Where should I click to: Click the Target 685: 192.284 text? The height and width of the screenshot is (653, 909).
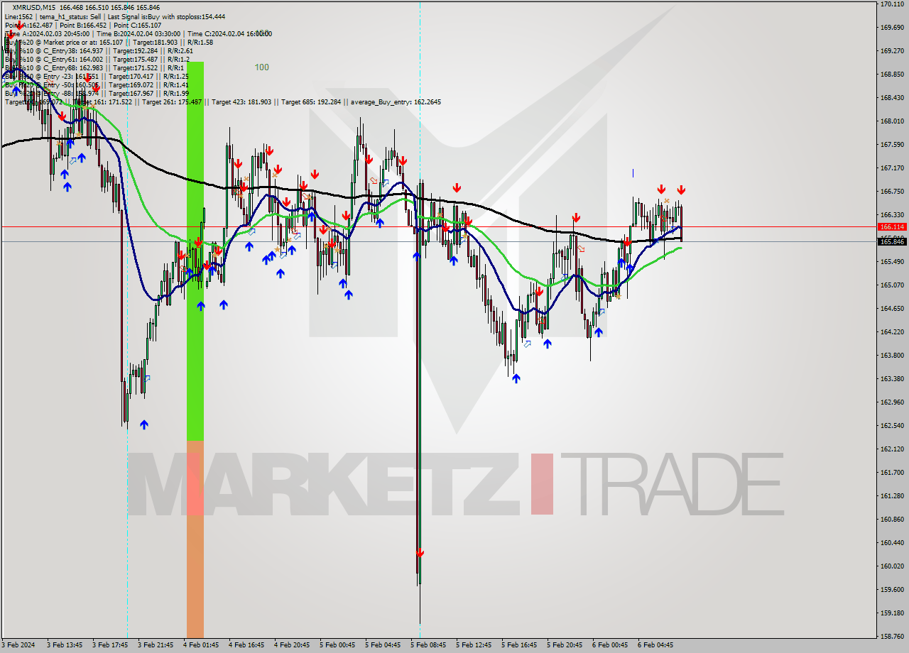click(x=311, y=102)
